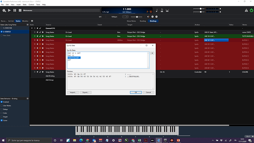
Task: Stop the transport with the Stop button
Action: [x=20, y=10]
